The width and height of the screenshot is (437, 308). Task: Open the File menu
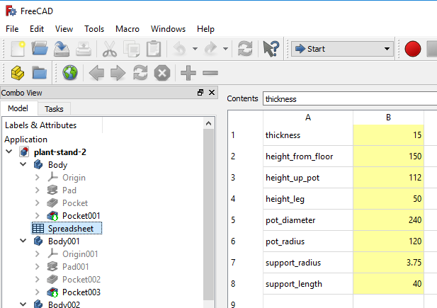12,29
